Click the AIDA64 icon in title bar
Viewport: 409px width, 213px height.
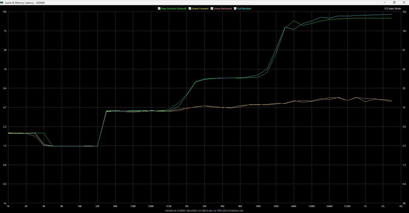point(2,2)
